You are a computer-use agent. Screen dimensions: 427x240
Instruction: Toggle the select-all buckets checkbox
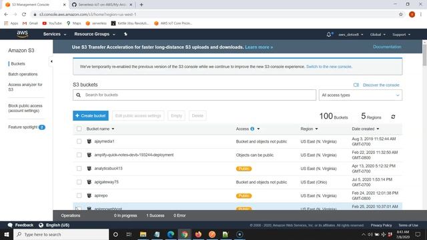click(79, 129)
